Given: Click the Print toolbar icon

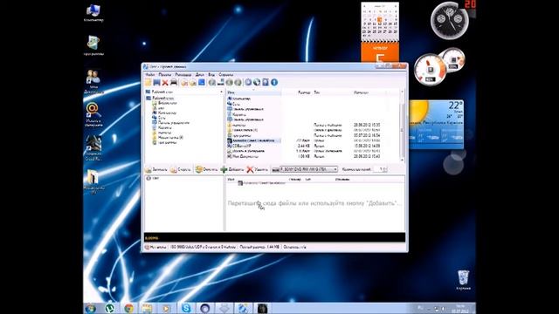Looking at the screenshot, I should click(x=174, y=83).
